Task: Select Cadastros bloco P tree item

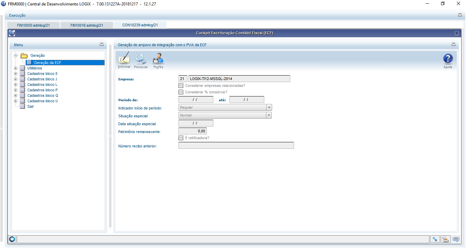Action: tap(42, 90)
